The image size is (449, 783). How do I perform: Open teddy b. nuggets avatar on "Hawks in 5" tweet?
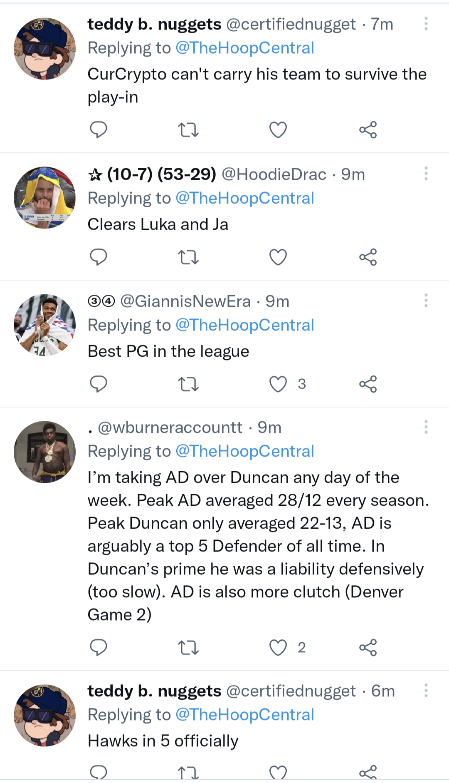pyautogui.click(x=45, y=715)
